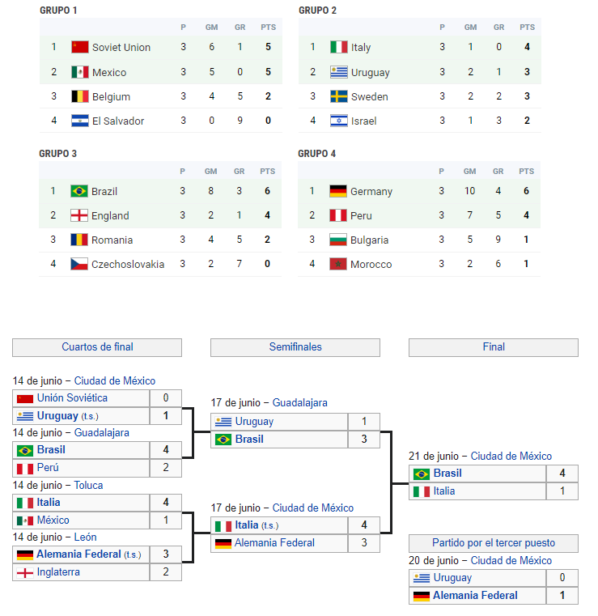The image size is (598, 616).
Task: Click the Partido por el tercer puesto header
Action: tap(494, 543)
